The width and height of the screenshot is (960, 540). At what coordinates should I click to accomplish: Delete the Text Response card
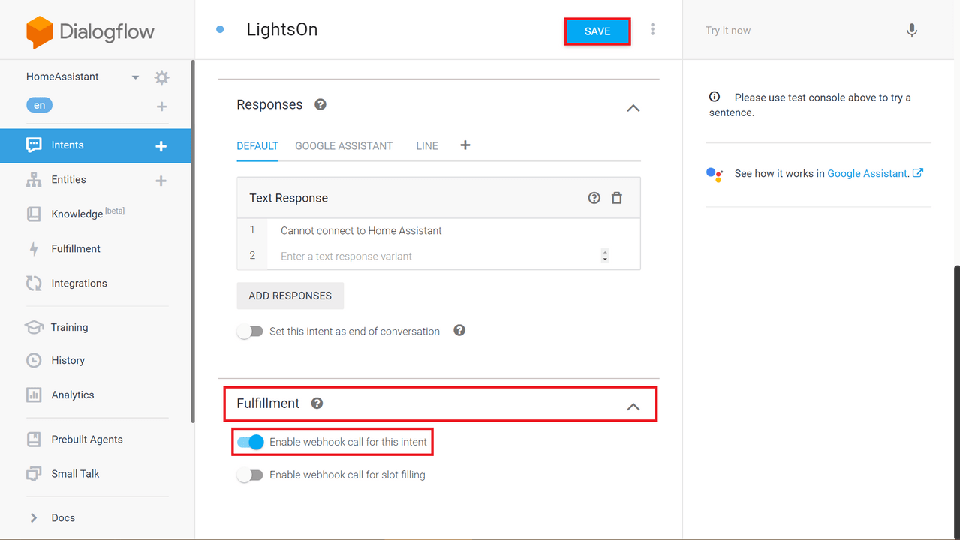point(617,198)
